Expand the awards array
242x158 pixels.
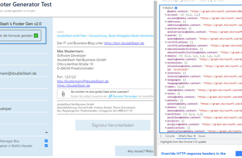[x=166, y=35]
